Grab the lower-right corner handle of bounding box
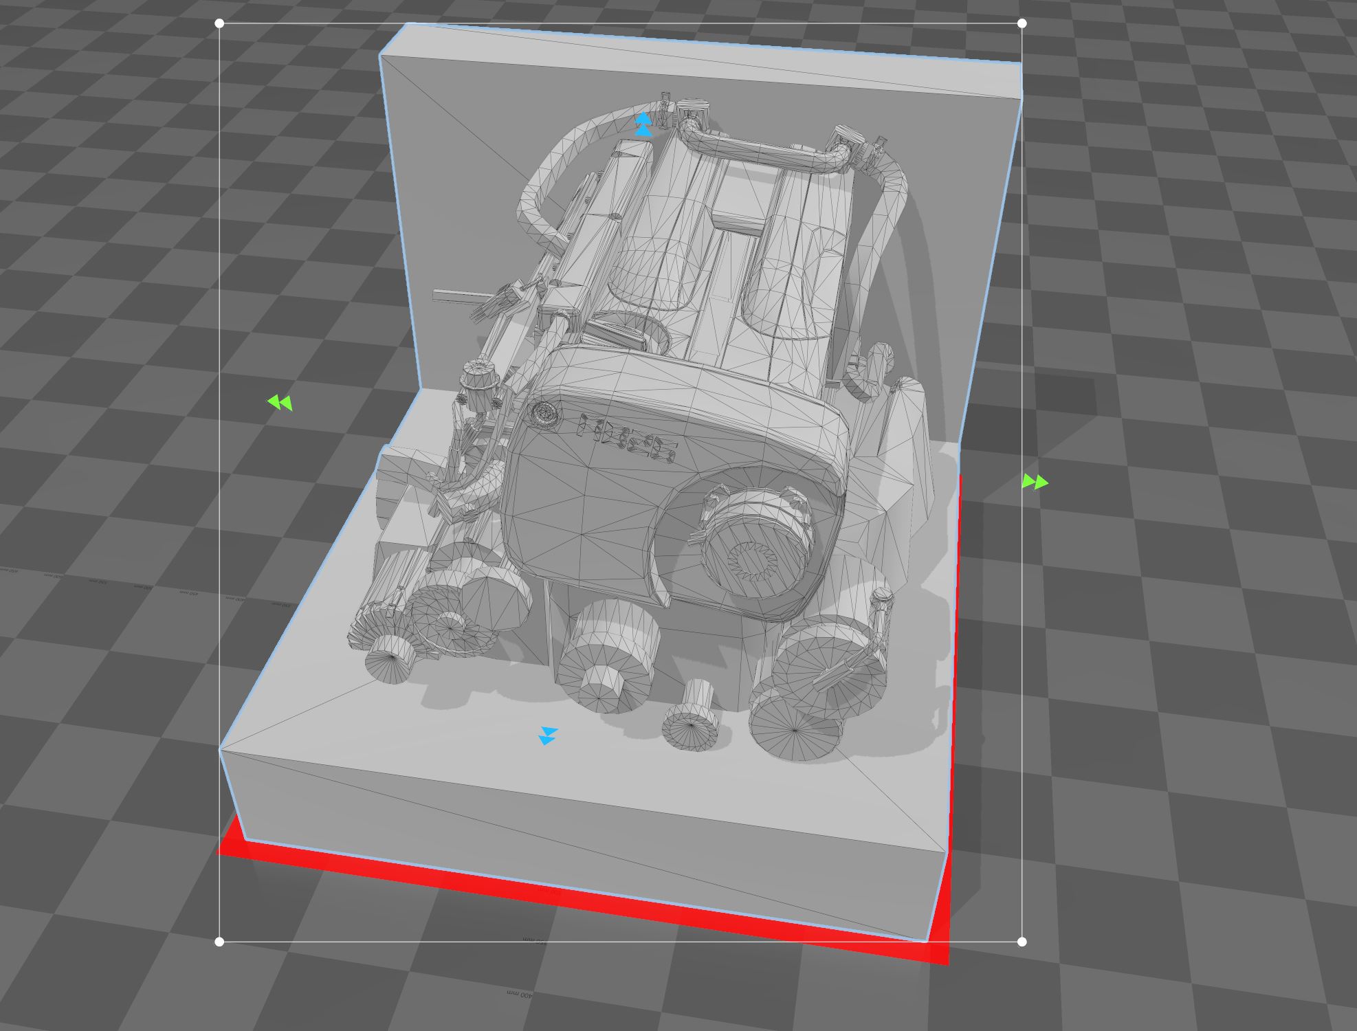 point(1022,942)
